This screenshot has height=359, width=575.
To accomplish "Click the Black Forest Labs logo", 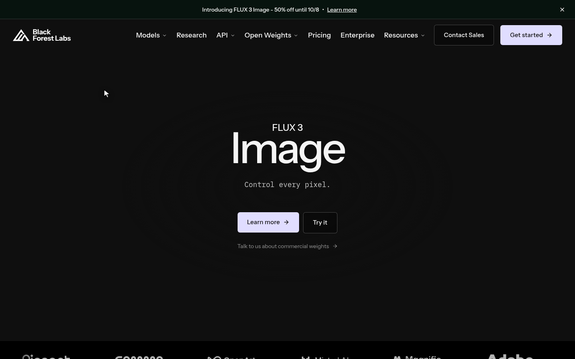I will pos(42,35).
